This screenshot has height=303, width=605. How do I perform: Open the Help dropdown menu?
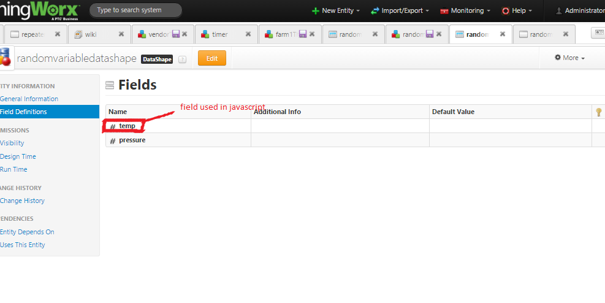click(517, 11)
